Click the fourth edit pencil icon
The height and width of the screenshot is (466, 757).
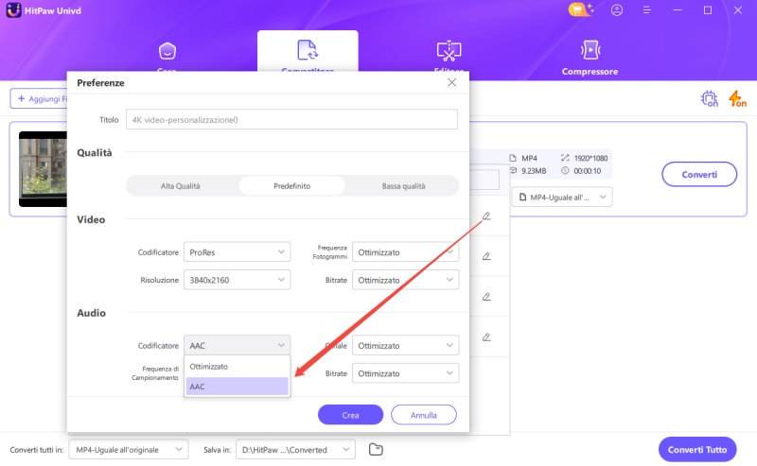(x=486, y=337)
